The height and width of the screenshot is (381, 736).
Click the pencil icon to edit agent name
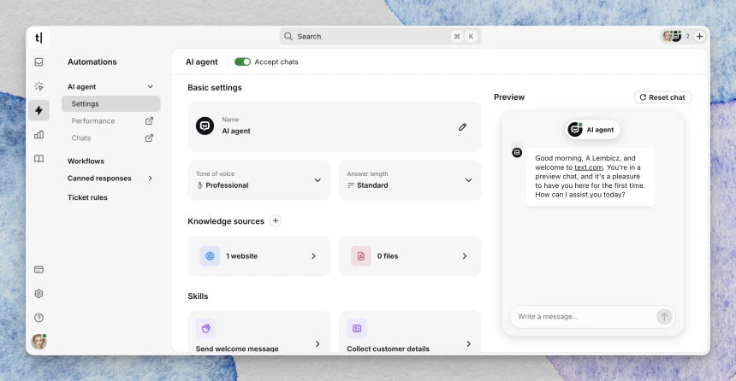click(x=462, y=127)
